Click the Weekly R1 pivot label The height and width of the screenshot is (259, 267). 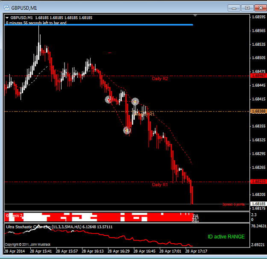click(144, 114)
